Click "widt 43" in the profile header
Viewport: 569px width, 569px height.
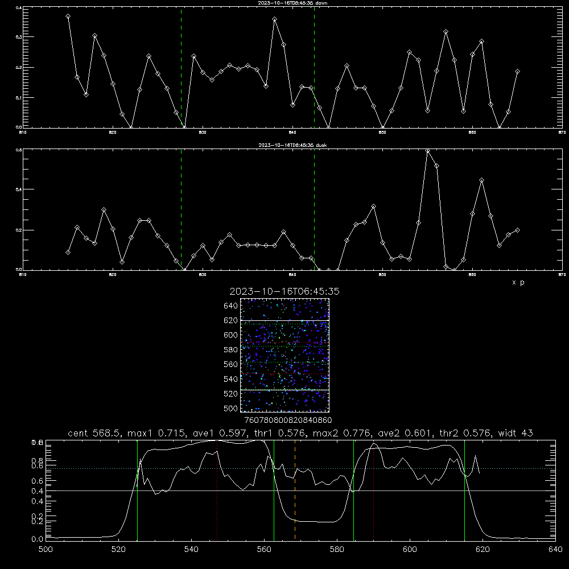[516, 433]
